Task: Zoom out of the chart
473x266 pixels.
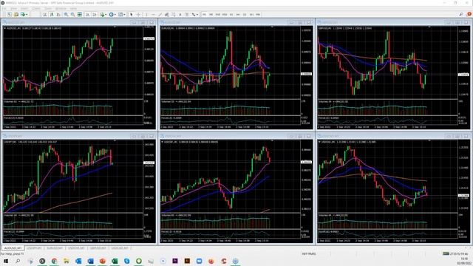Action: click(72, 14)
